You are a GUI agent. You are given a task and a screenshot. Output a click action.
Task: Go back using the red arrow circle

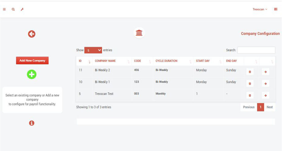[32, 34]
